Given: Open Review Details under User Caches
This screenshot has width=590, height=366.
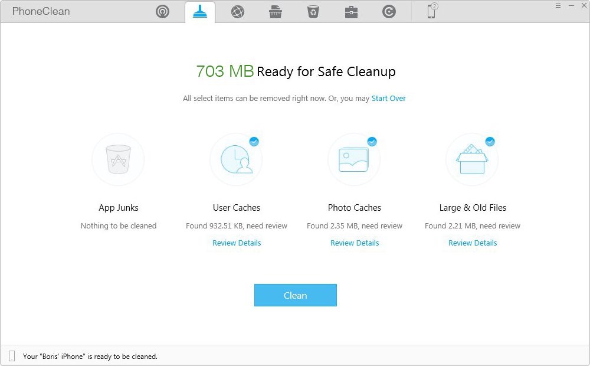Looking at the screenshot, I should point(237,243).
